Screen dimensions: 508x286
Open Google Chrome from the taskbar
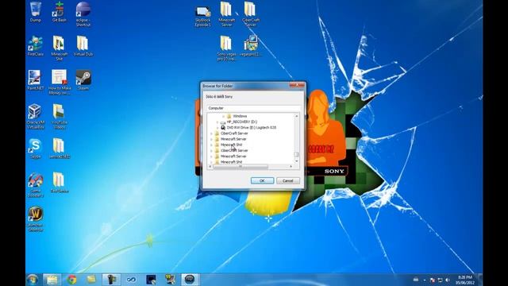point(72,279)
